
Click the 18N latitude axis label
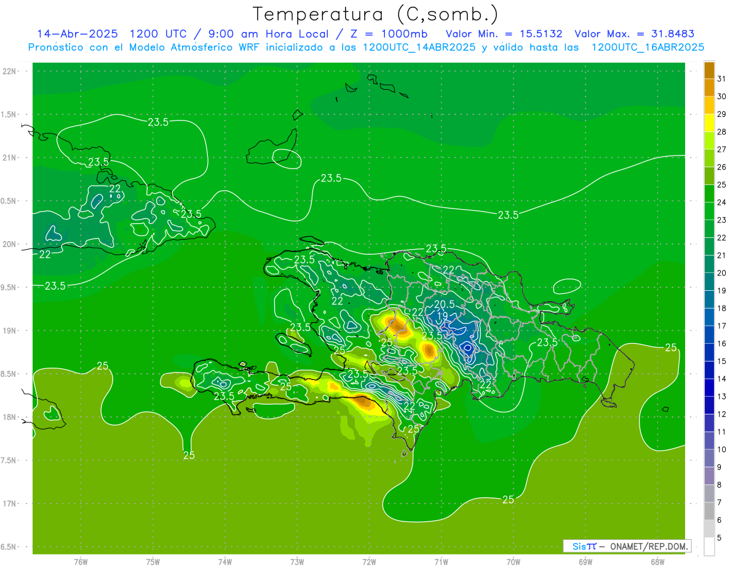(x=10, y=417)
